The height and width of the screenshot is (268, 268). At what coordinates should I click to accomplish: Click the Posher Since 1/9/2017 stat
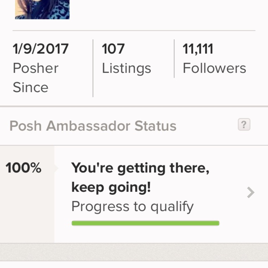point(40,67)
